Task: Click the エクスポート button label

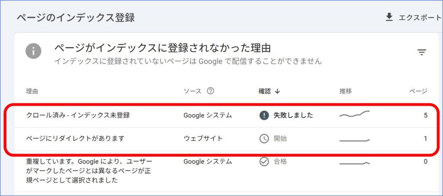Action: 420,18
